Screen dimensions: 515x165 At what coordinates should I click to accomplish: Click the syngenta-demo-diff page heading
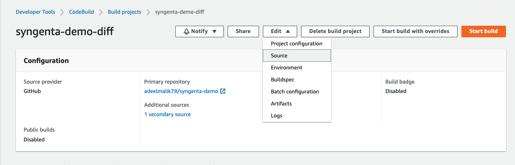click(65, 32)
